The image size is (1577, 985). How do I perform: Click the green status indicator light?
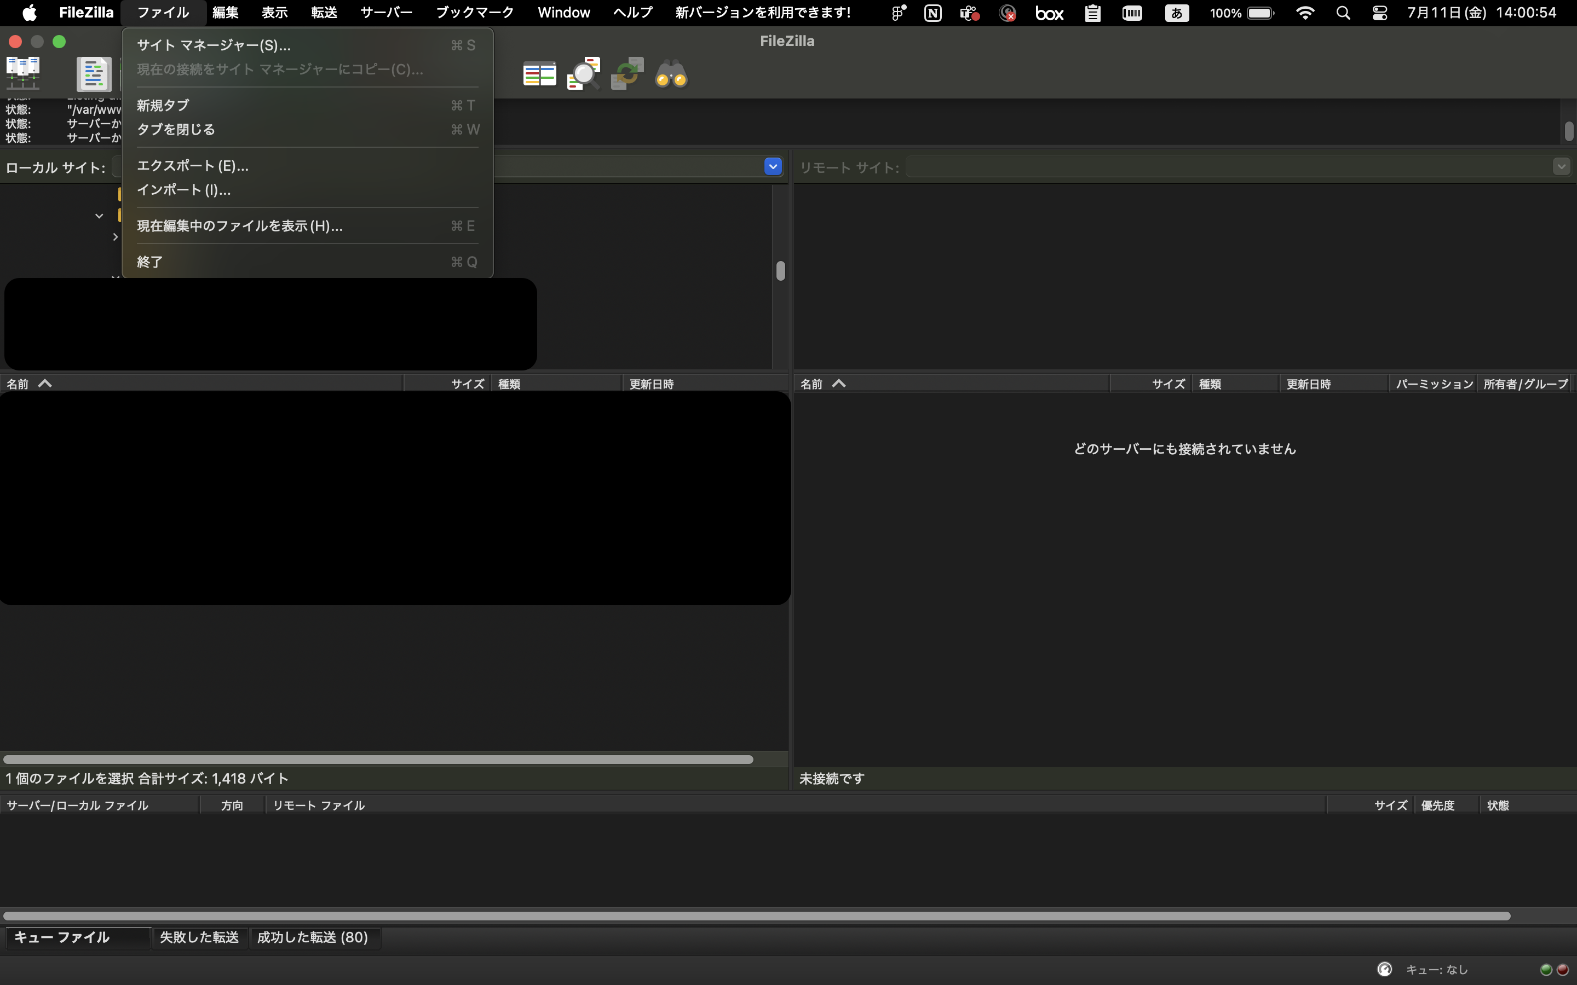coord(1546,969)
